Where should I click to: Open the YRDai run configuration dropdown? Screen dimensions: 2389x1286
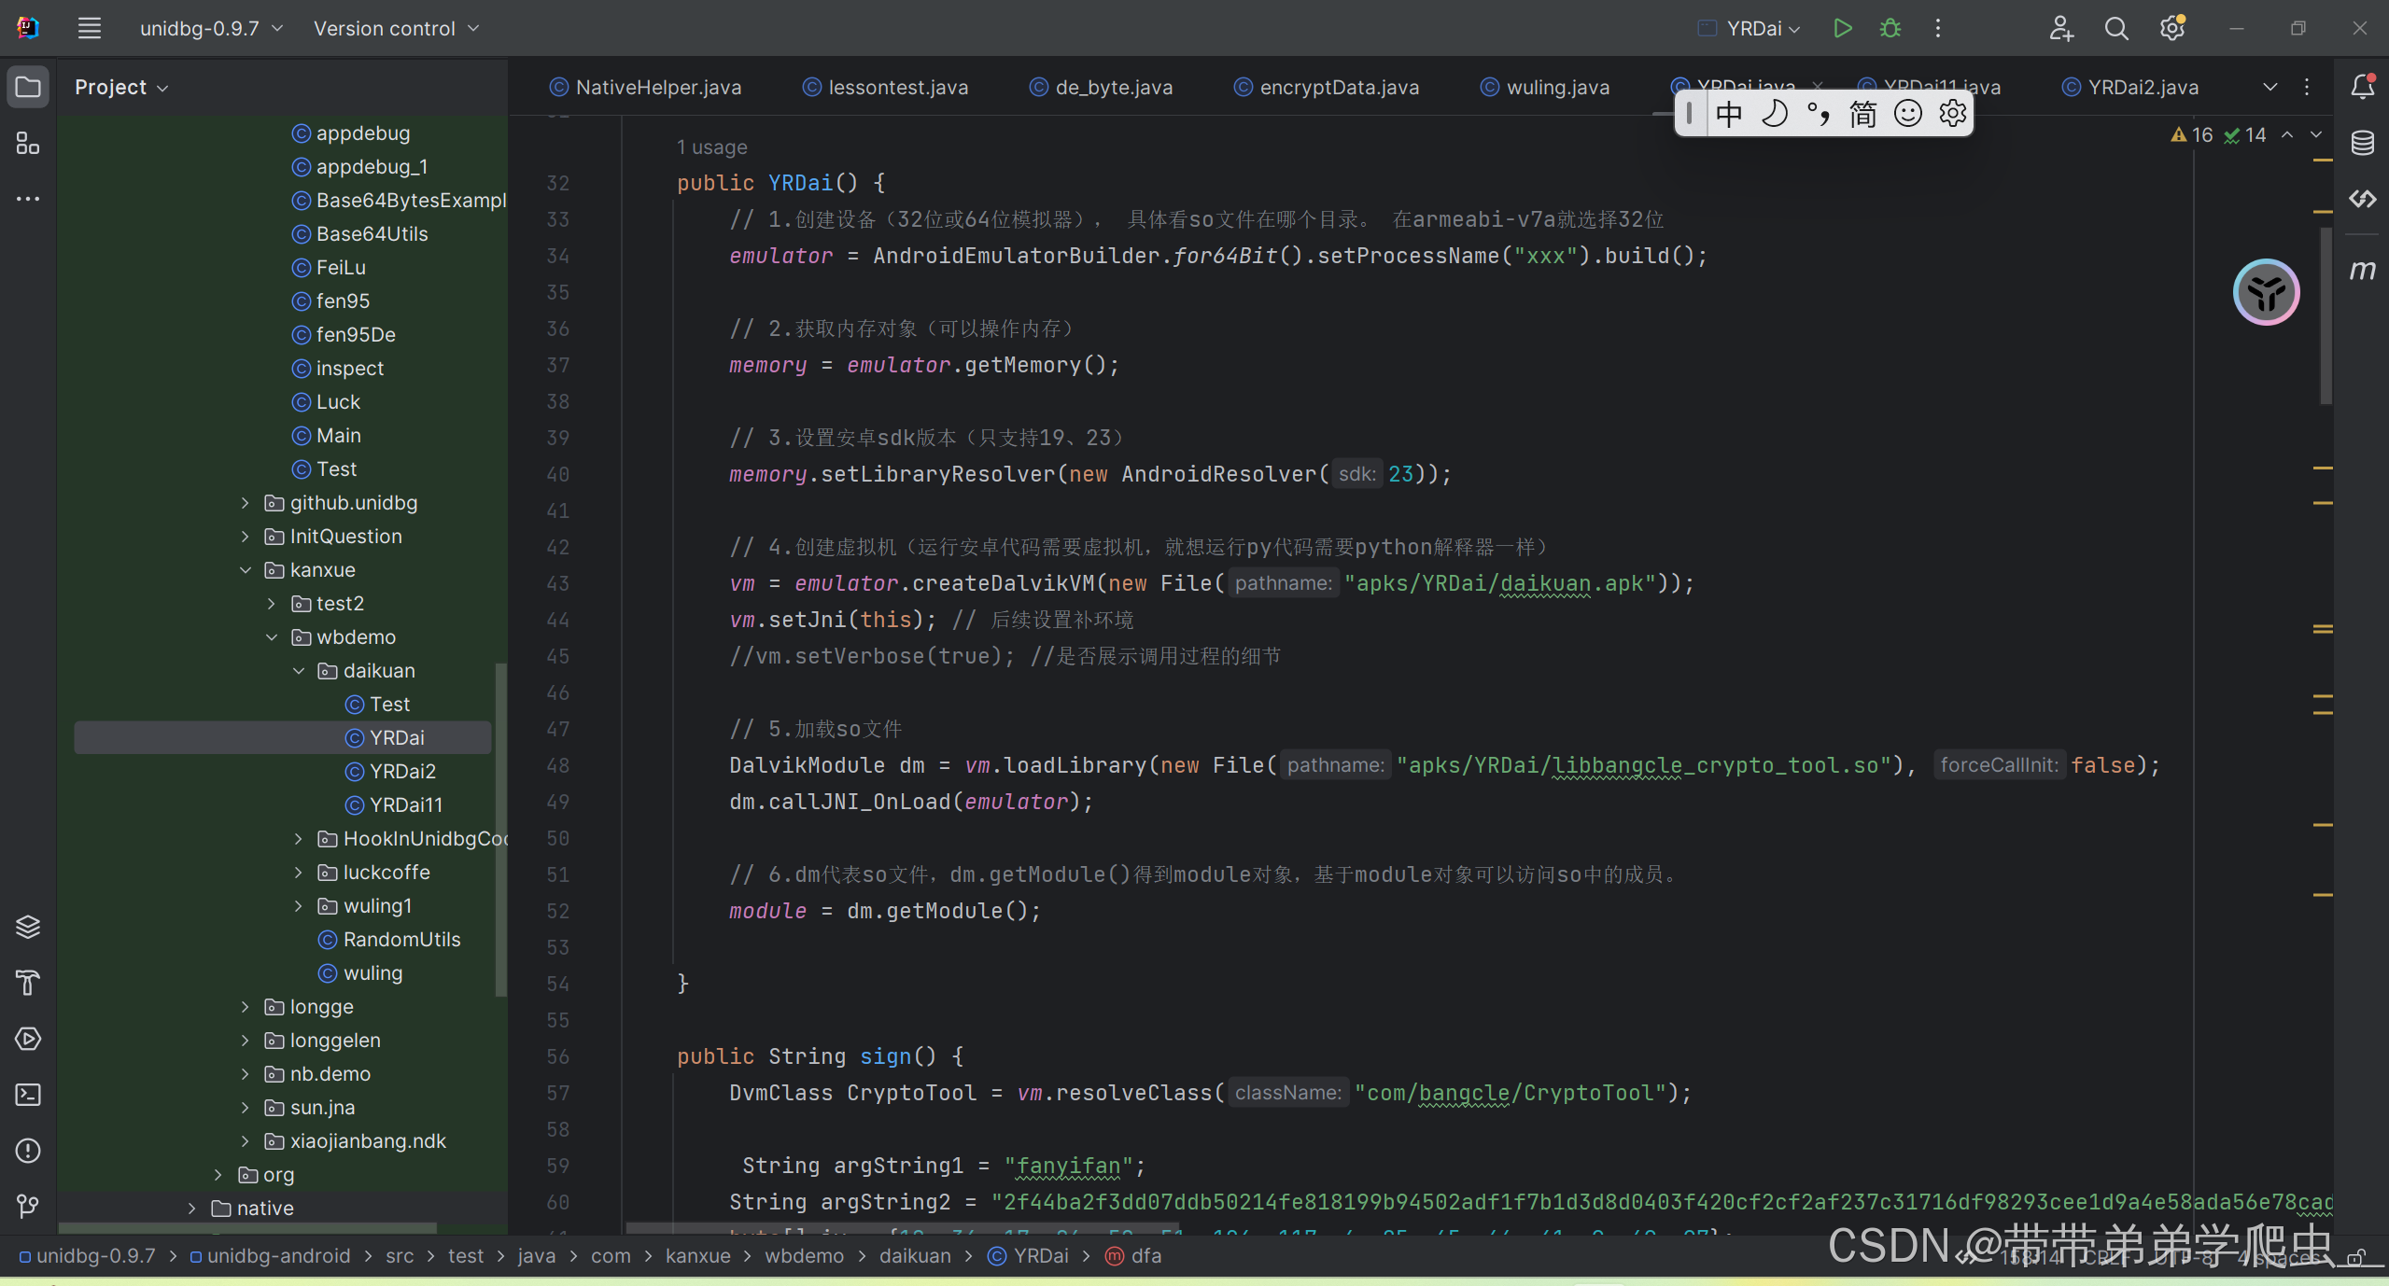tap(1749, 28)
